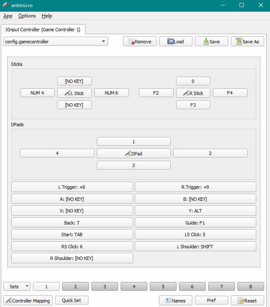The width and height of the screenshot is (270, 307).
Task: Click the antimicro app icon in title bar
Action: 5,5
